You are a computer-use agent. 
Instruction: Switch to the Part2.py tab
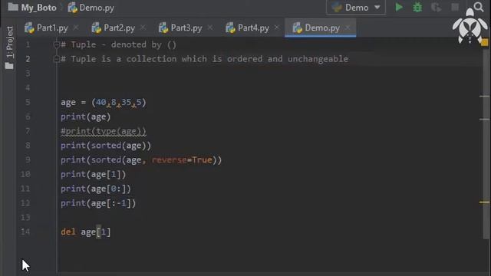(119, 28)
